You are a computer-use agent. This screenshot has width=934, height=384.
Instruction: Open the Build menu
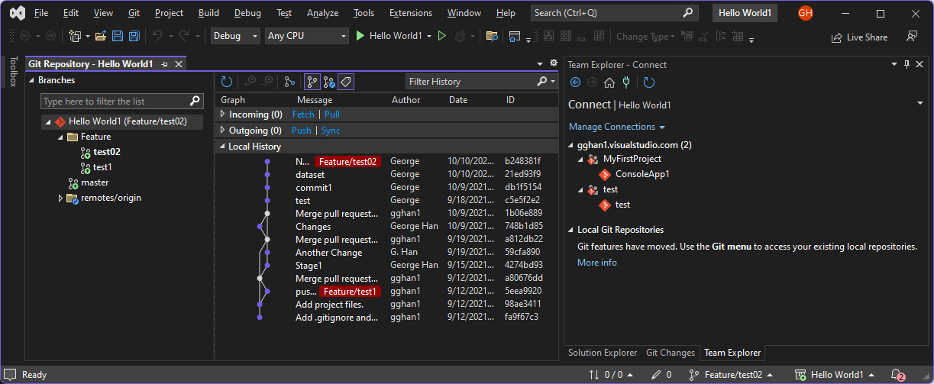pos(208,13)
